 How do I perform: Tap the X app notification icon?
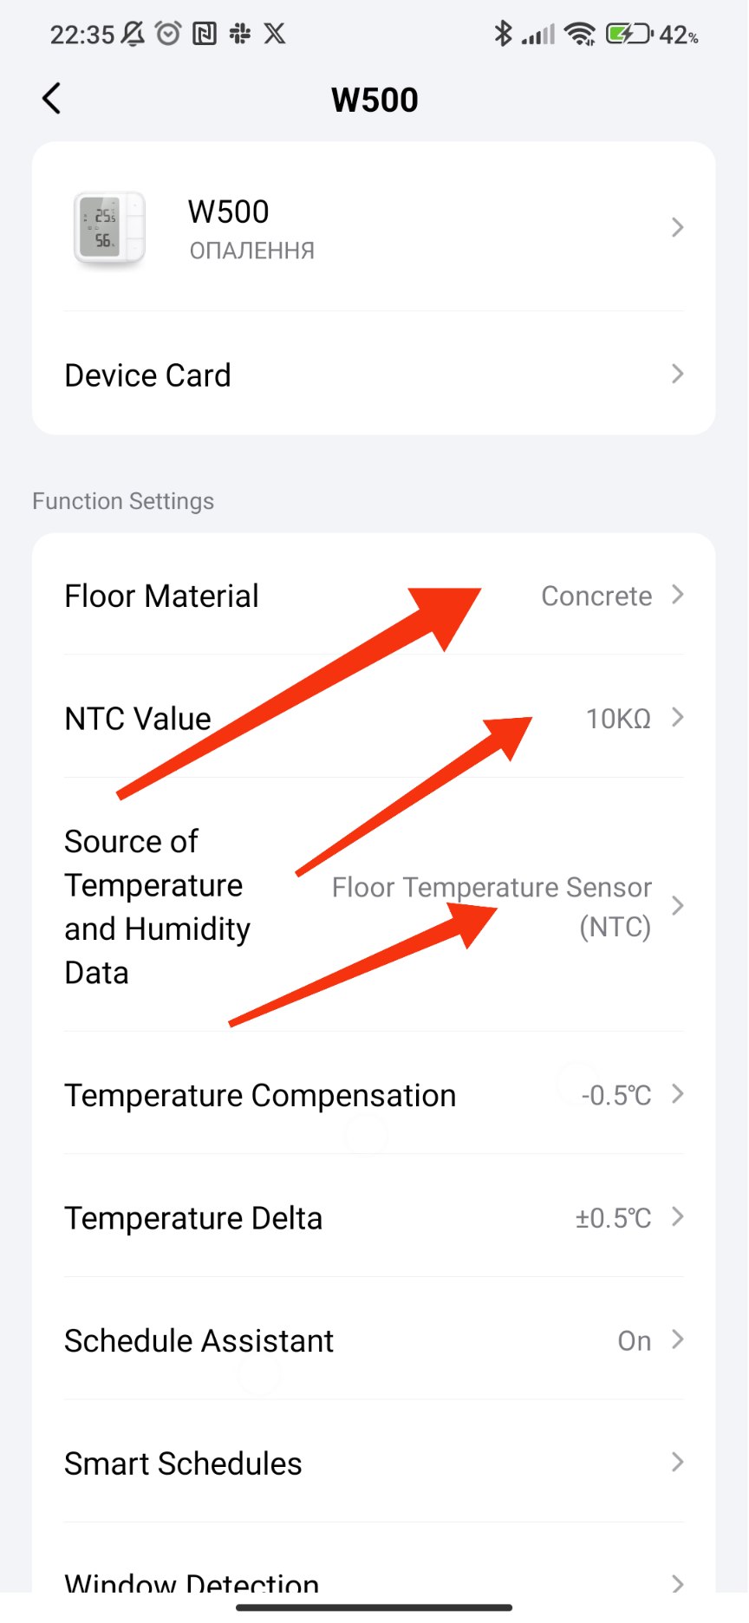[x=275, y=34]
